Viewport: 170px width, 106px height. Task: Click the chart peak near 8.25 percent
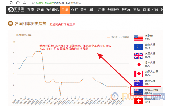click(x=38, y=51)
